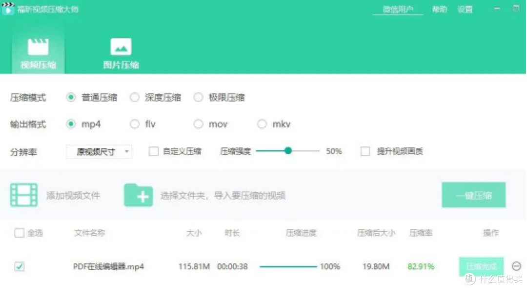Switch to the 视频压缩 tab
This screenshot has height=290, width=527.
coord(39,52)
